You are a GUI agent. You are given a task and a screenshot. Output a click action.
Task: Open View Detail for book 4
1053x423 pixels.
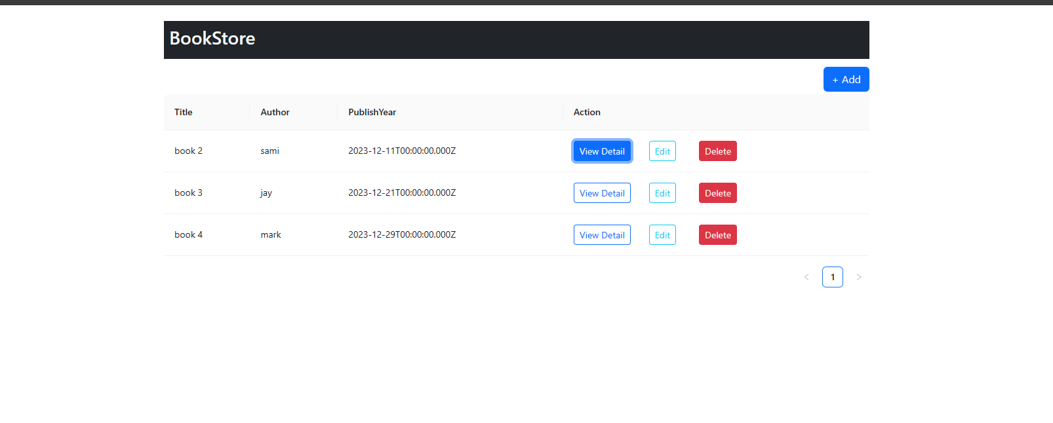[602, 235]
